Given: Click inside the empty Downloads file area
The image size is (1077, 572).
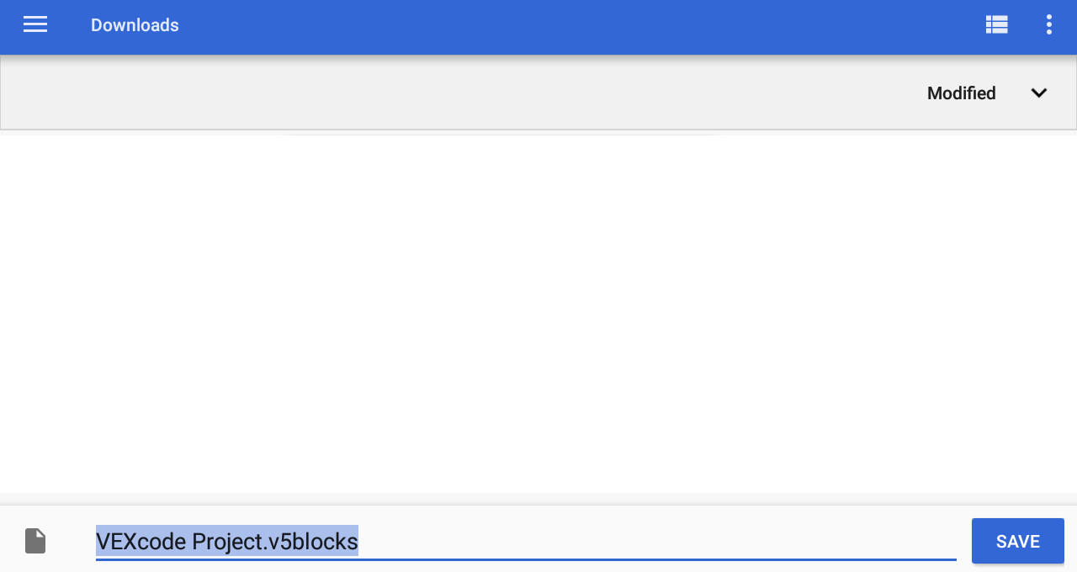Looking at the screenshot, I should point(538,311).
